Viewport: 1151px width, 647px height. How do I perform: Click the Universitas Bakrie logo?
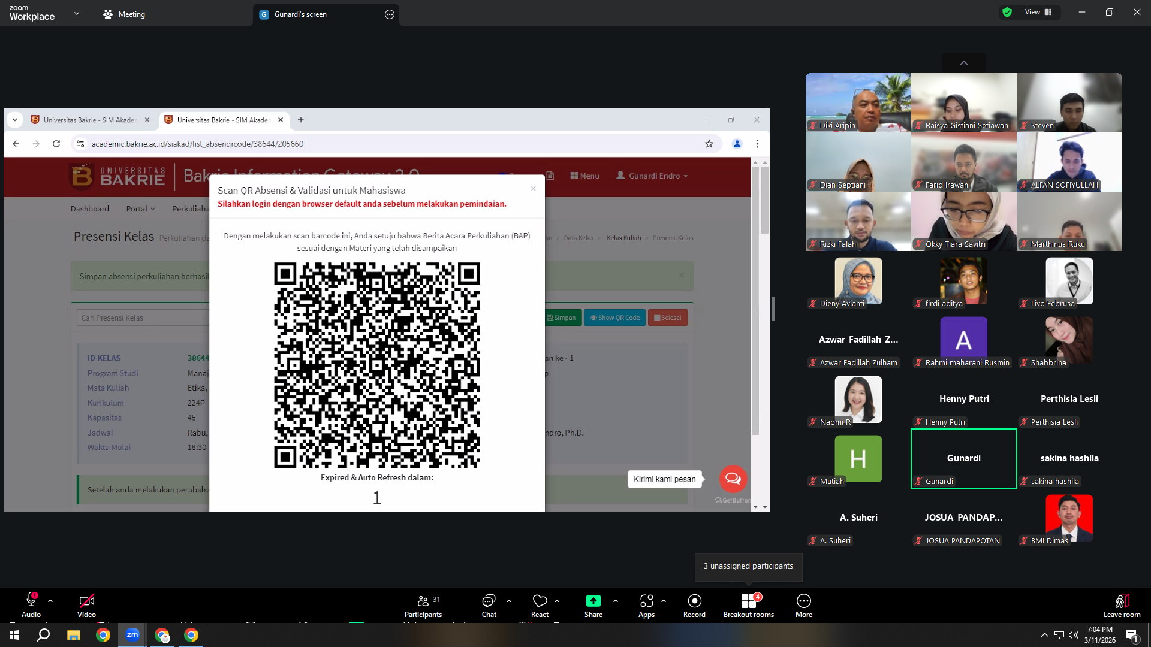[117, 176]
